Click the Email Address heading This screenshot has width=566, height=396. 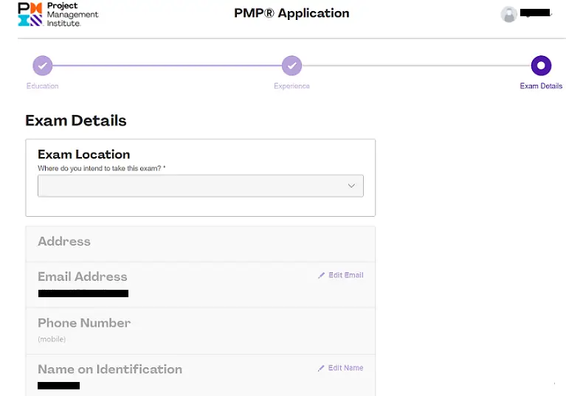[83, 277]
